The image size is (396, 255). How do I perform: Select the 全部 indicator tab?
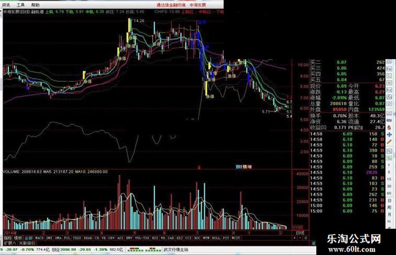[x=28, y=238]
